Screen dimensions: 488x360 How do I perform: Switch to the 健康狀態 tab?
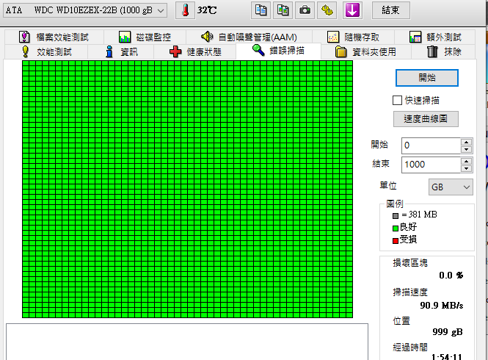(x=195, y=51)
